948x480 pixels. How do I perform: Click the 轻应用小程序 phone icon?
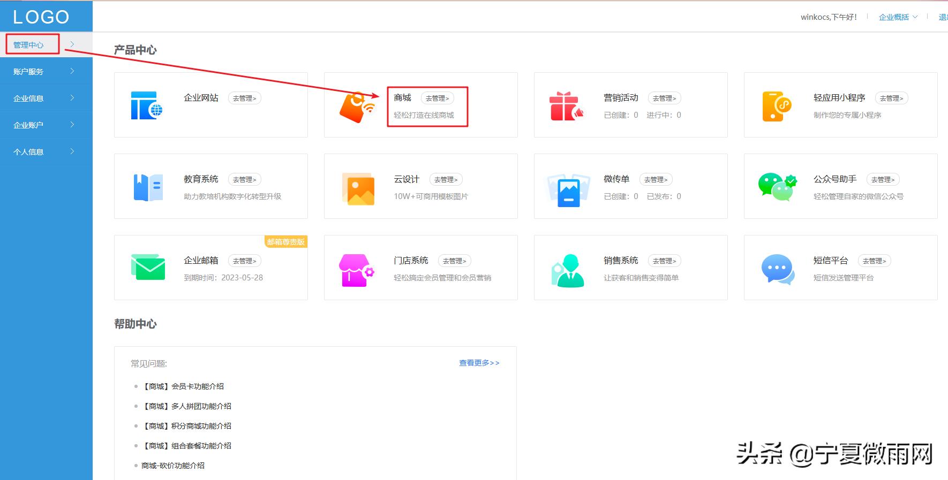pyautogui.click(x=777, y=106)
